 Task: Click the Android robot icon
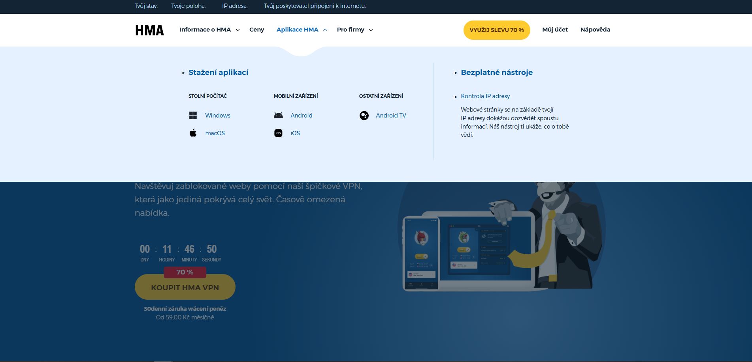(278, 115)
